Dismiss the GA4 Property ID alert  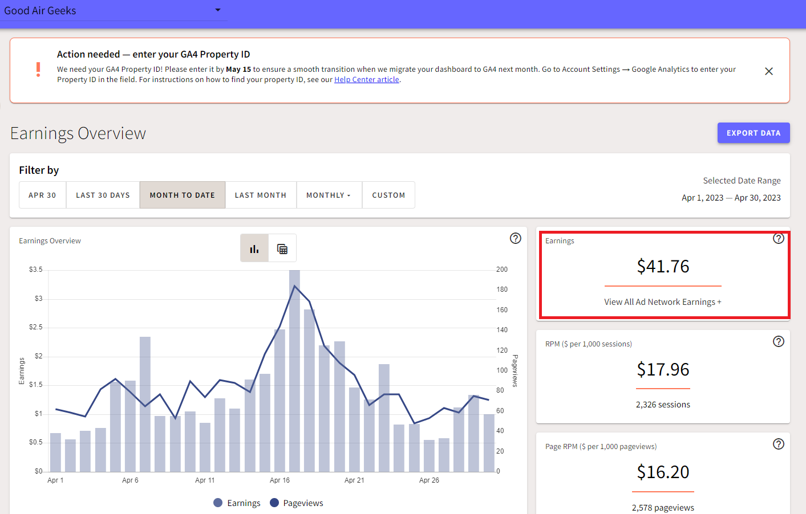pyautogui.click(x=769, y=71)
